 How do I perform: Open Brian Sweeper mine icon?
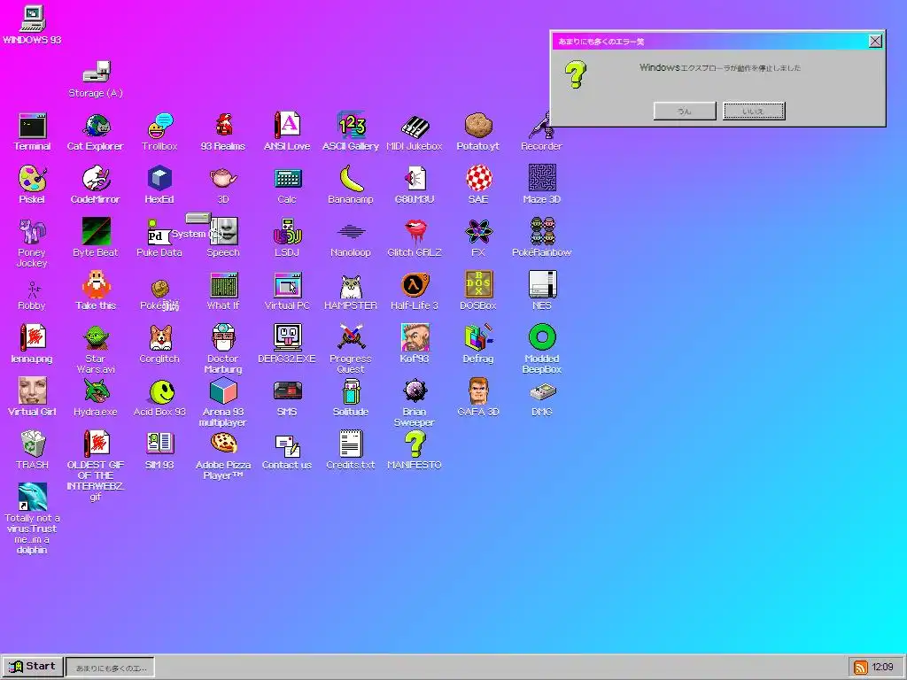click(415, 390)
